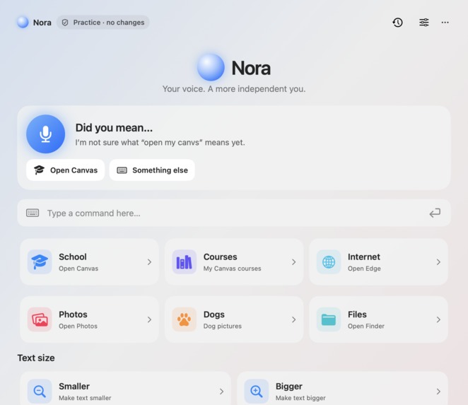Click the 'Text size' section heading

click(36, 358)
